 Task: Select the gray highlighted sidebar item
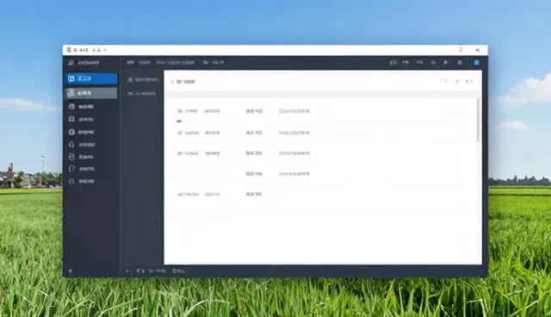pos(91,93)
